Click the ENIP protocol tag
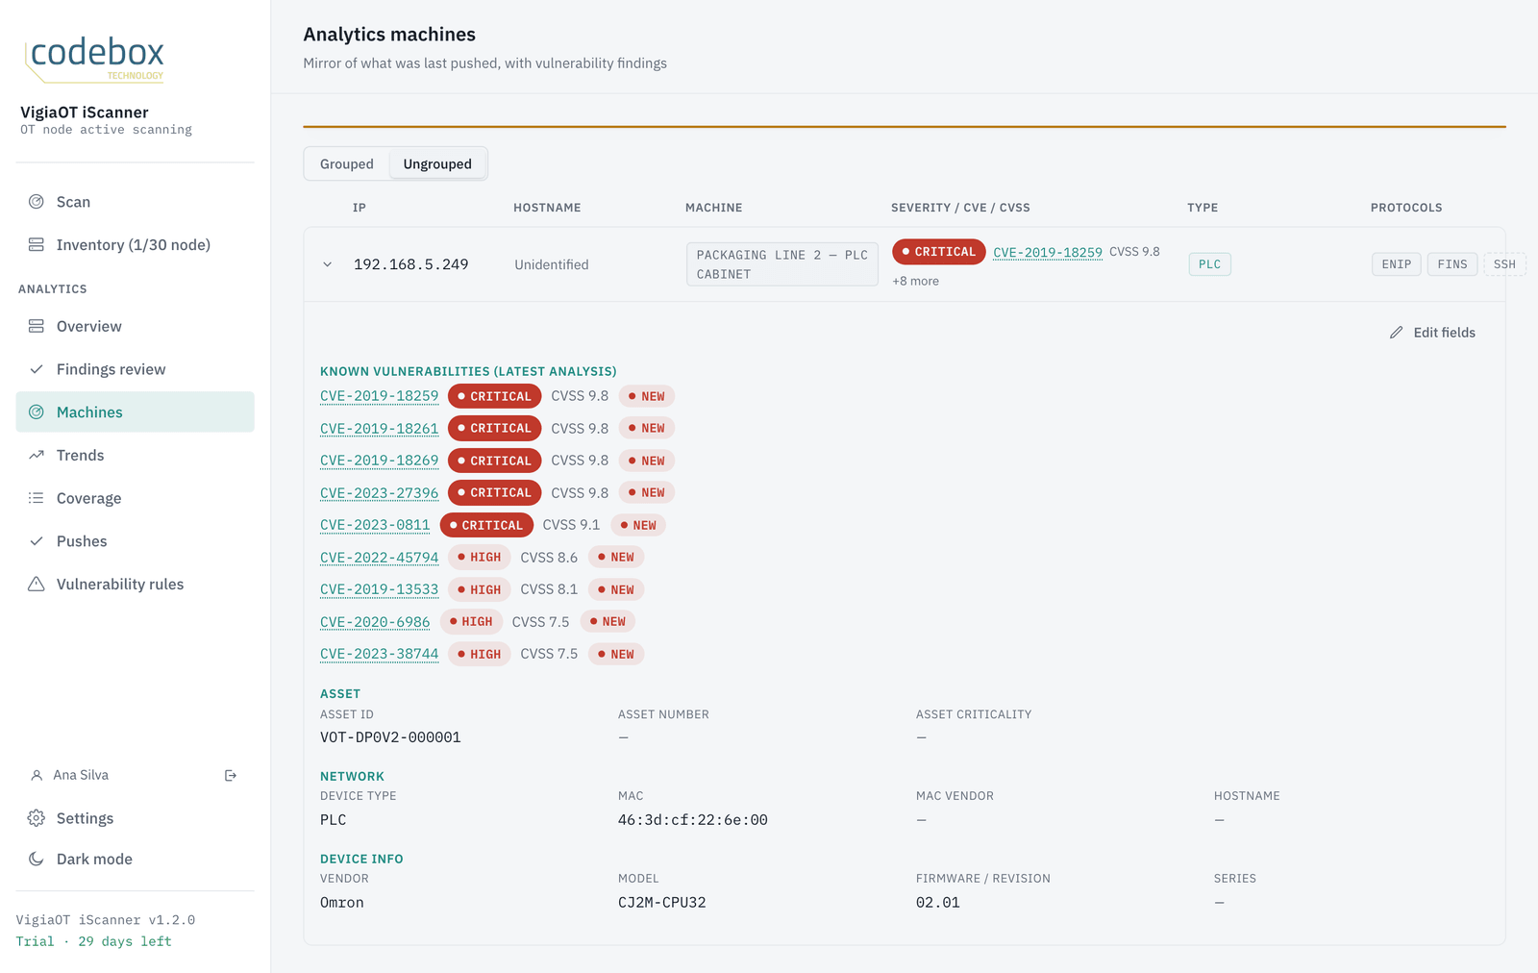Image resolution: width=1538 pixels, height=973 pixels. (1397, 264)
